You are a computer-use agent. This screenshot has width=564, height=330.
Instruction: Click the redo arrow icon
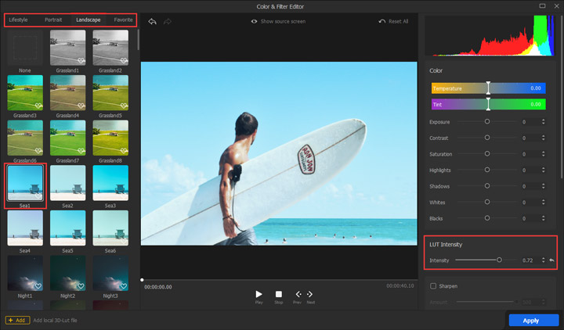167,21
